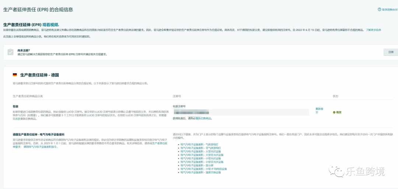Click the 注册号 column header
Viewport: 398px width, 189px height.
pos(177,96)
